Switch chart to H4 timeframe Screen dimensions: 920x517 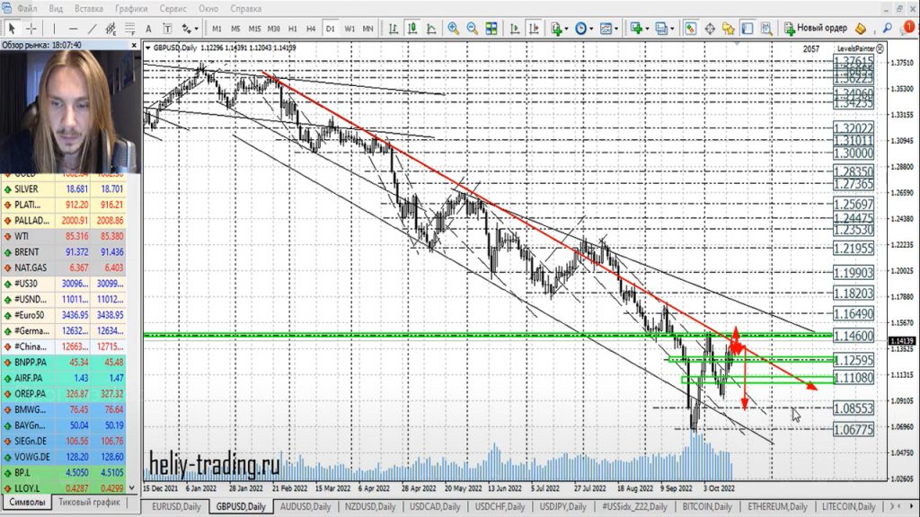(311, 28)
